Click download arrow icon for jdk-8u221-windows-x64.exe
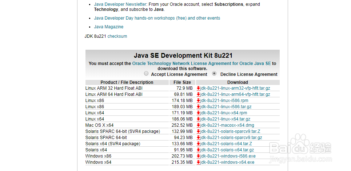The image size is (351, 171). point(198,162)
